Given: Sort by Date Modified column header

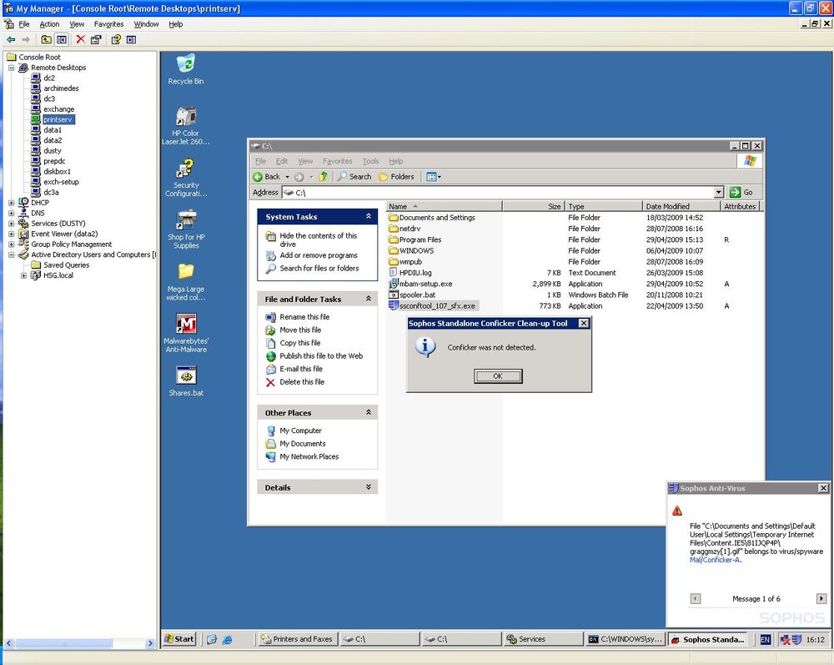Looking at the screenshot, I should (681, 206).
